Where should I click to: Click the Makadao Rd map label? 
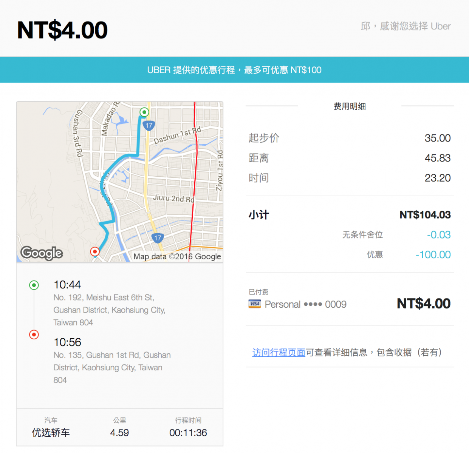tap(110, 119)
